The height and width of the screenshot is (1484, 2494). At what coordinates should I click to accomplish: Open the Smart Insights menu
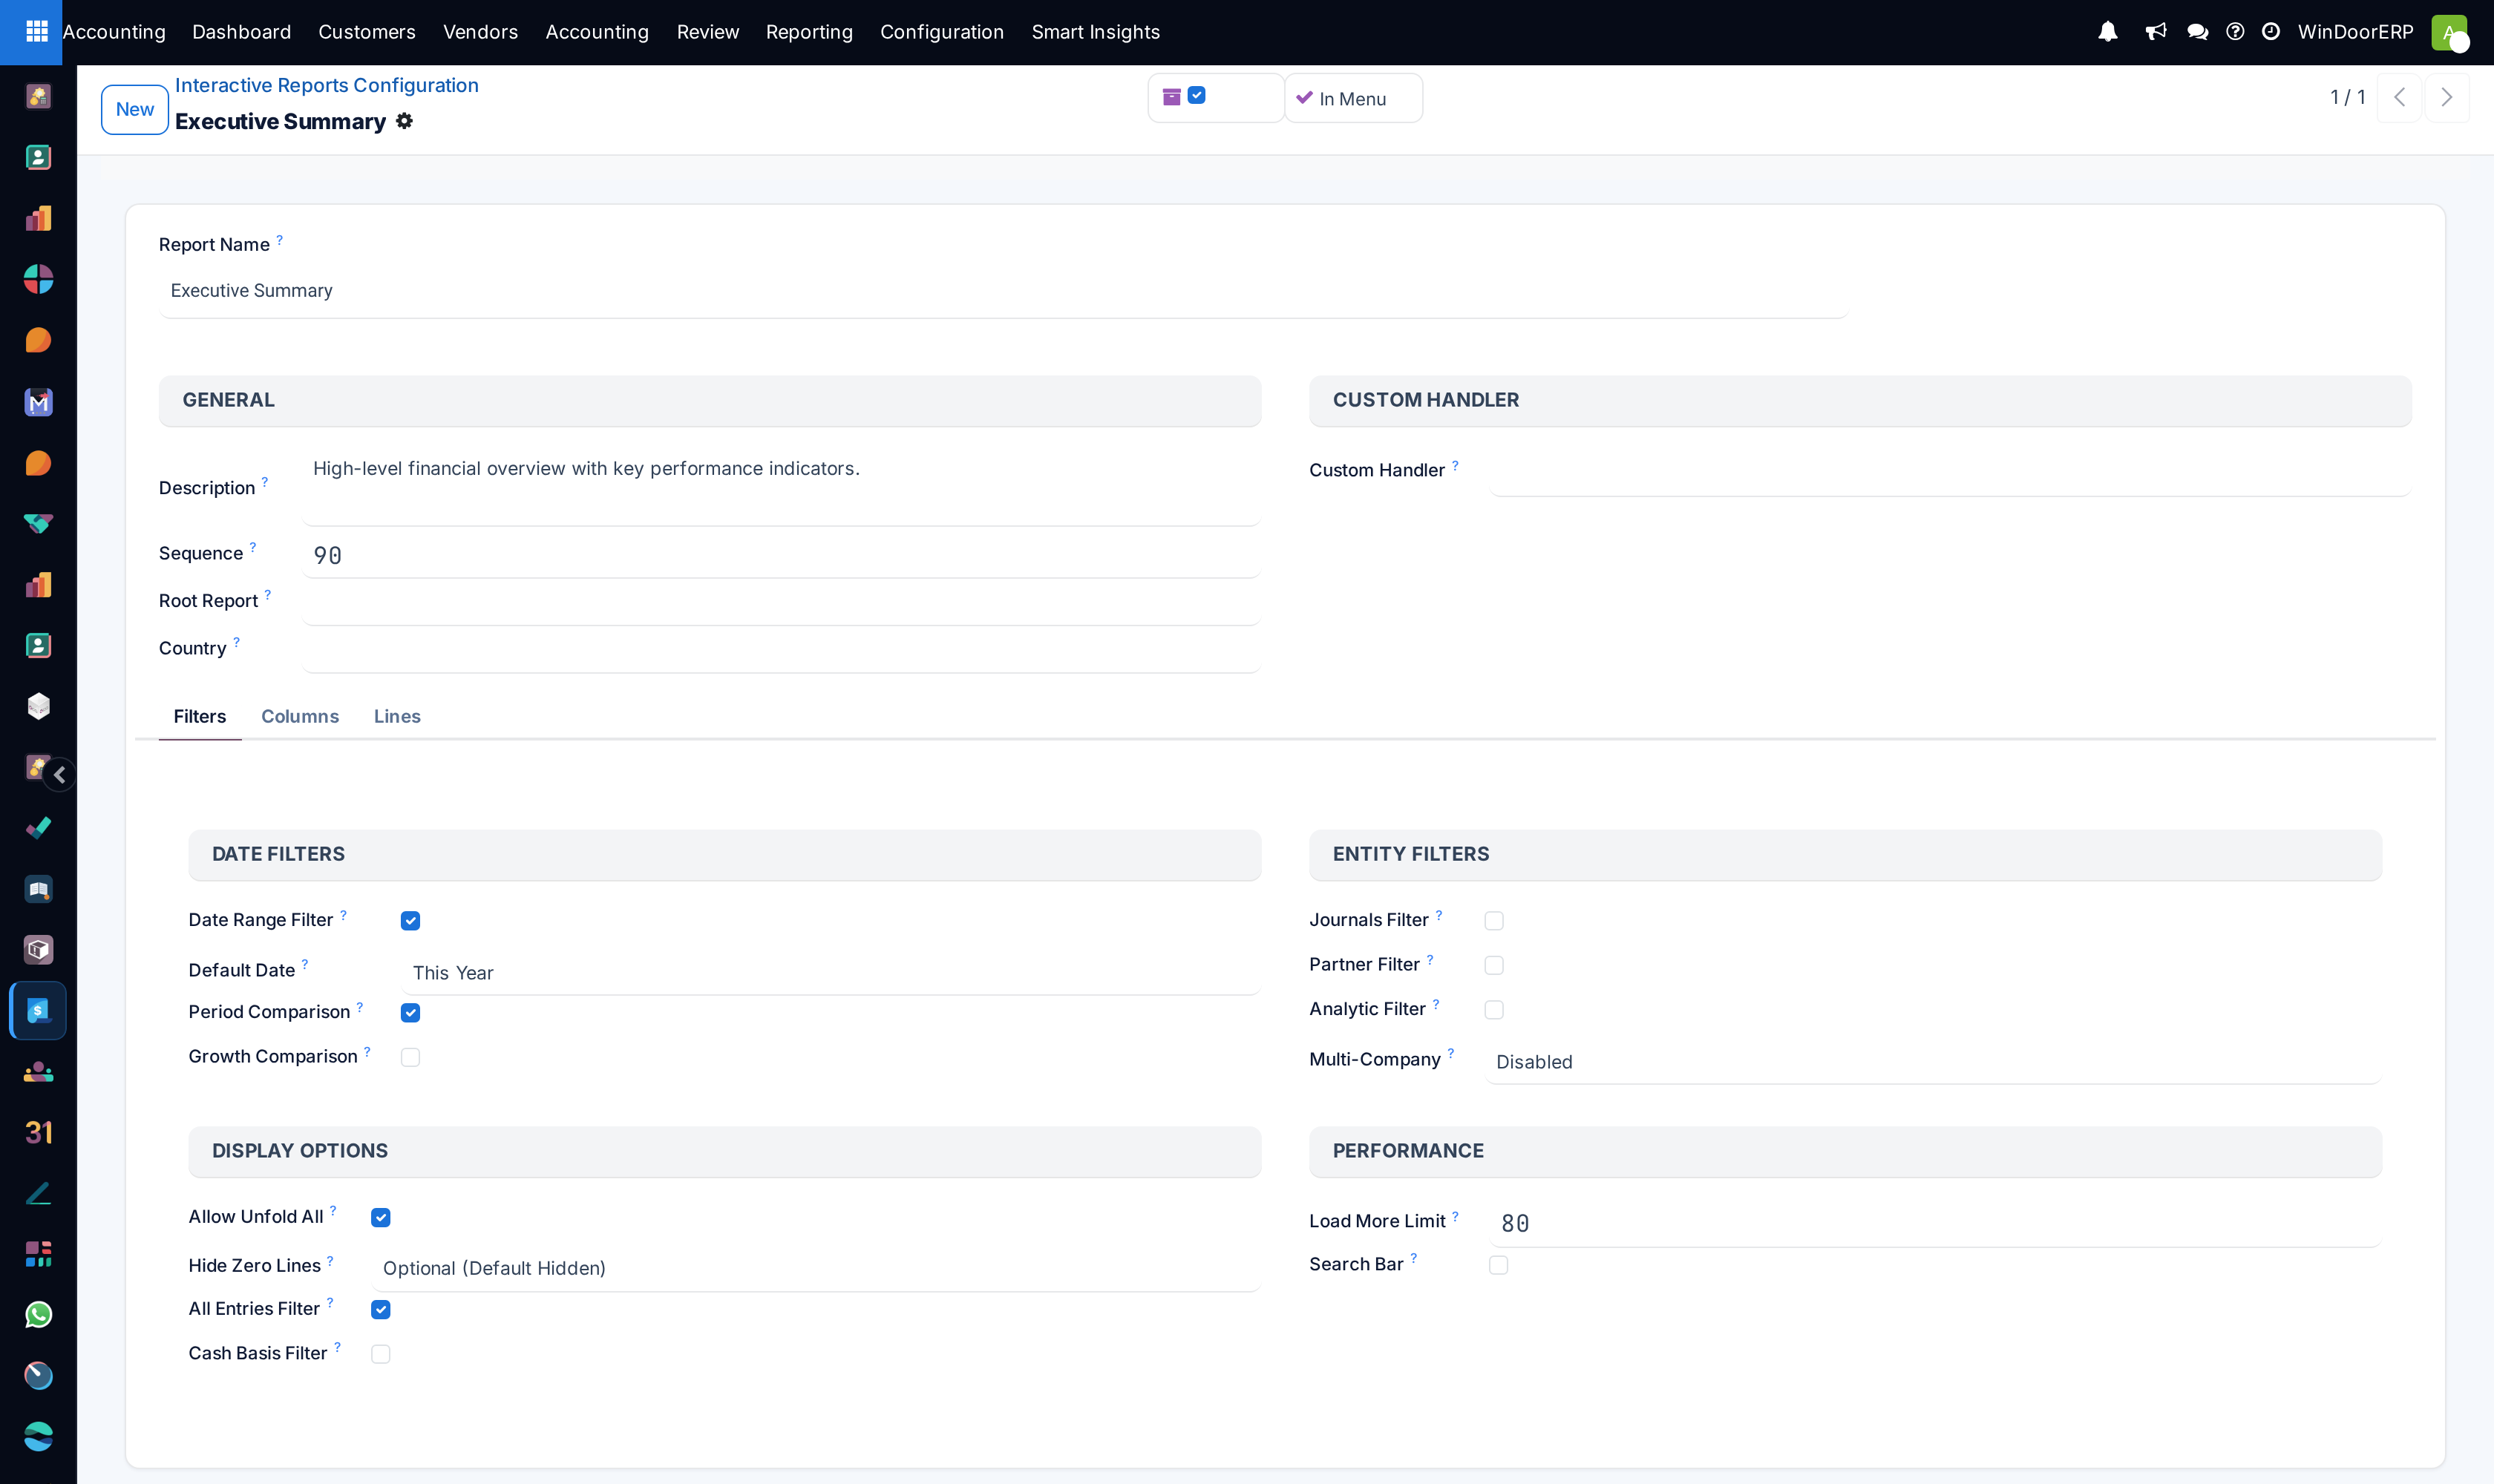[1096, 32]
